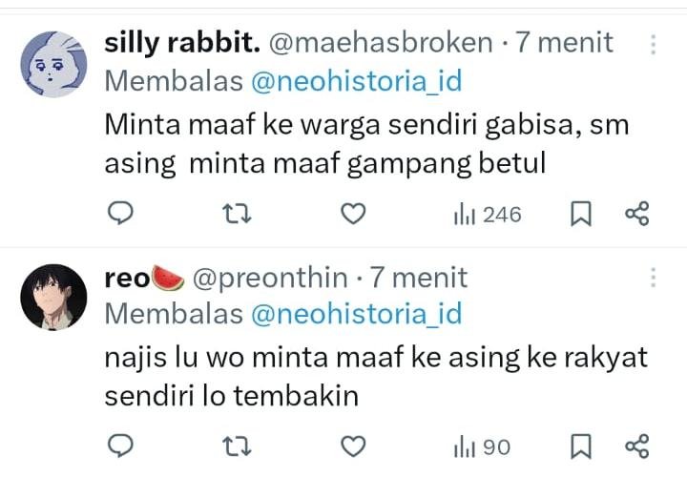The width and height of the screenshot is (687, 477).
Task: View analytics showing 90 views
Action: (x=482, y=446)
